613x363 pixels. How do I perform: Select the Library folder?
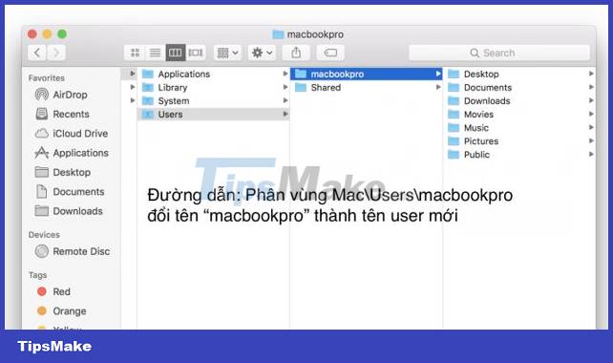point(214,87)
